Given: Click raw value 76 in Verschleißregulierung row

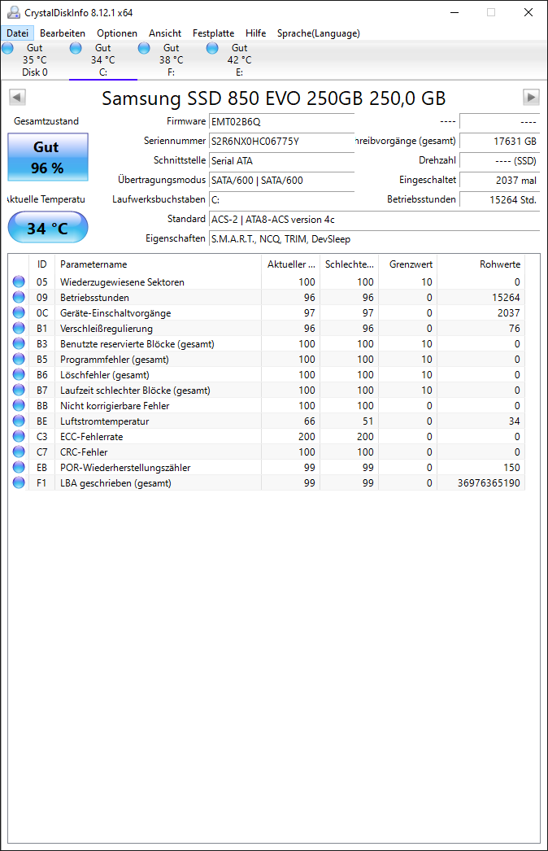Looking at the screenshot, I should [x=515, y=329].
